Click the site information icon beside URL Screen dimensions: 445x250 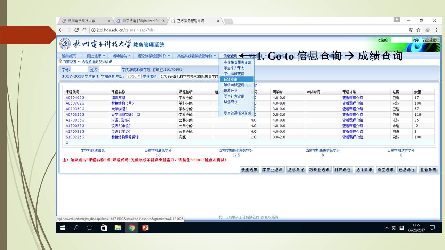(x=93, y=30)
